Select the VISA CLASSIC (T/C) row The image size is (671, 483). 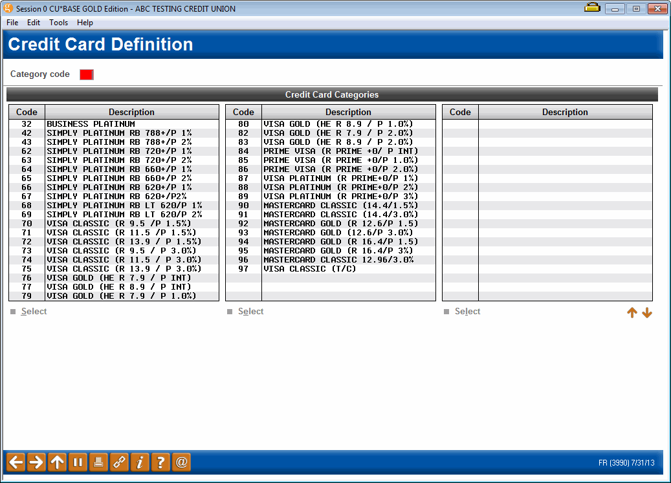point(309,268)
